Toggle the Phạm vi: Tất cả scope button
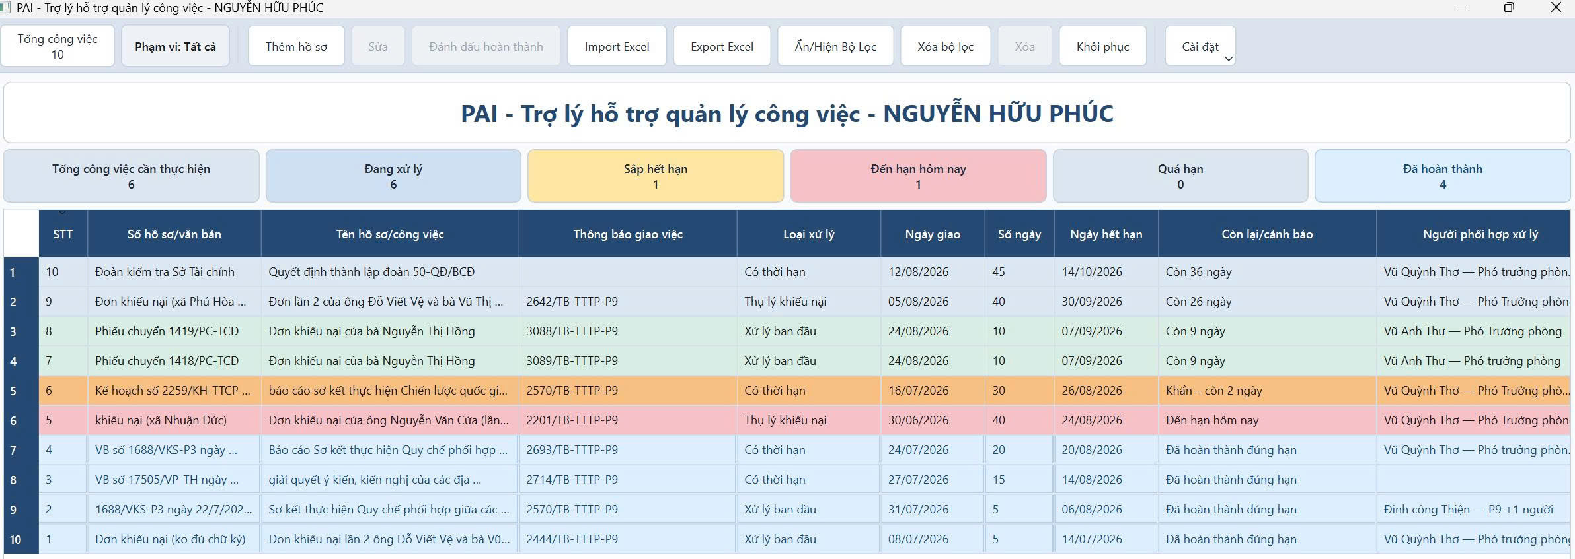The width and height of the screenshot is (1575, 559). (x=175, y=46)
